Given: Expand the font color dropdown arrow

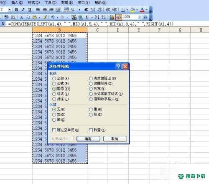Looking at the screenshot, I should tap(147, 10).
